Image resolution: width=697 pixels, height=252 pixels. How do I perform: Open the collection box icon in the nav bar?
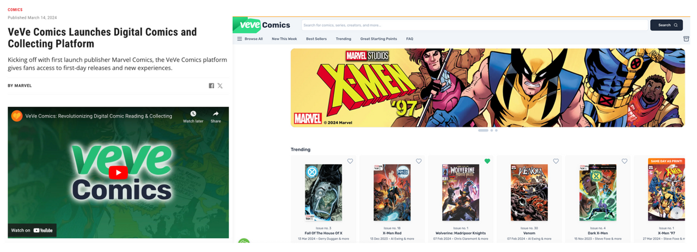pos(686,39)
